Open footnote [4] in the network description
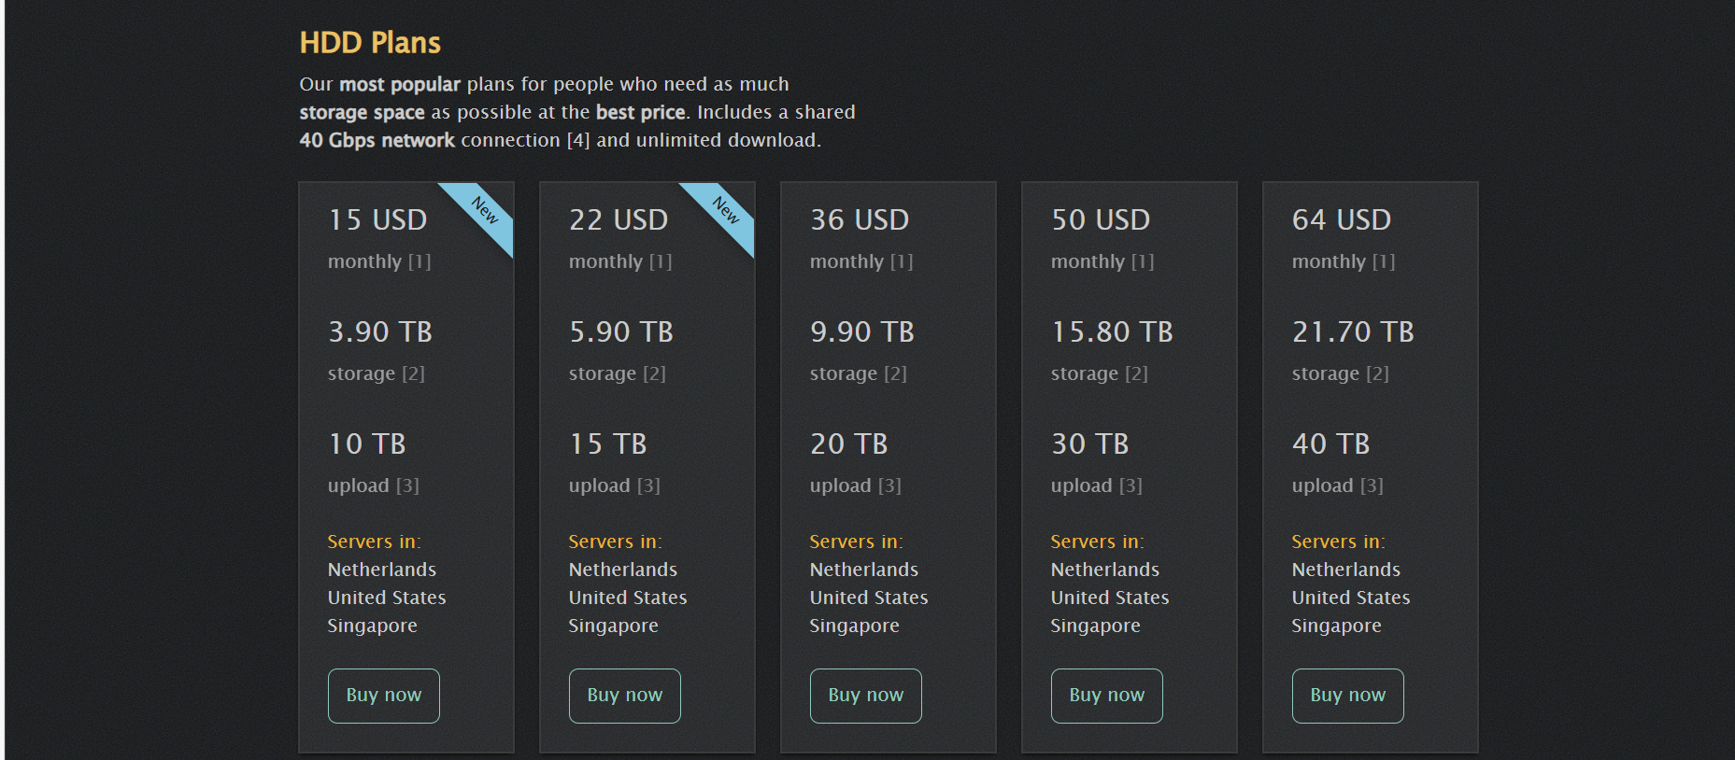The width and height of the screenshot is (1735, 760). point(578,140)
